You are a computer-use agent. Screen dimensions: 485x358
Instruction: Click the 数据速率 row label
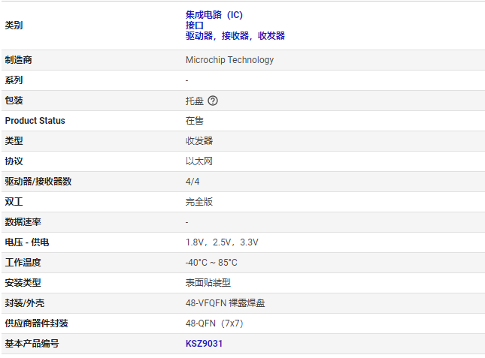[23, 222]
